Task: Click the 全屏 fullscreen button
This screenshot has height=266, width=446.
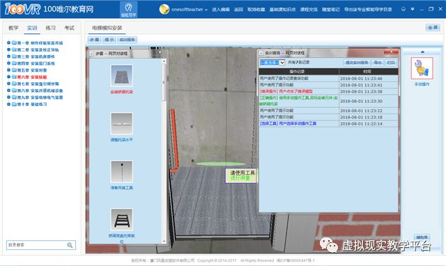Action: click(x=433, y=28)
